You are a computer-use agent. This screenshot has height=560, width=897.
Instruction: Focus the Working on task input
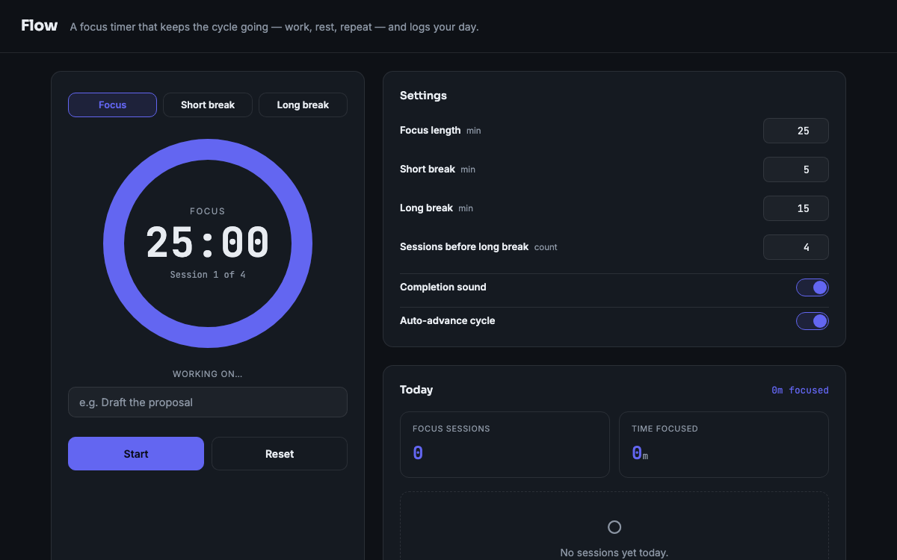point(208,402)
